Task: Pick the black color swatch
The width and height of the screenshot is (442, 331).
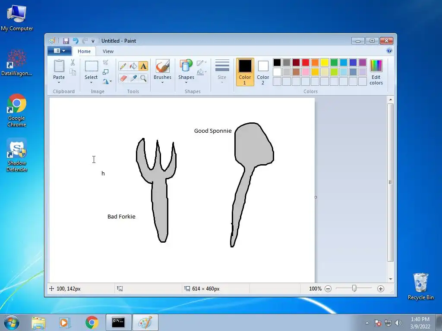Action: (x=277, y=62)
